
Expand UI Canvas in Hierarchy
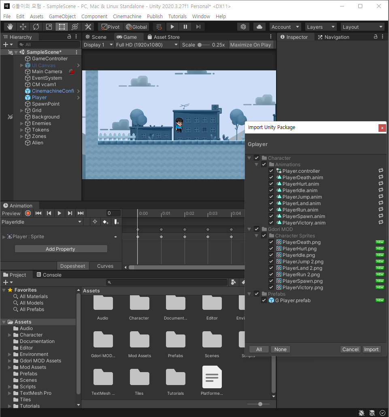click(21, 65)
